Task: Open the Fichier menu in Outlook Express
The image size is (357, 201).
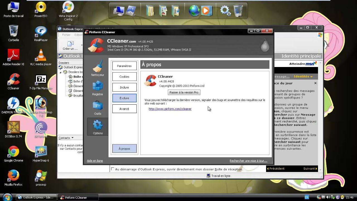Action: pyautogui.click(x=66, y=35)
